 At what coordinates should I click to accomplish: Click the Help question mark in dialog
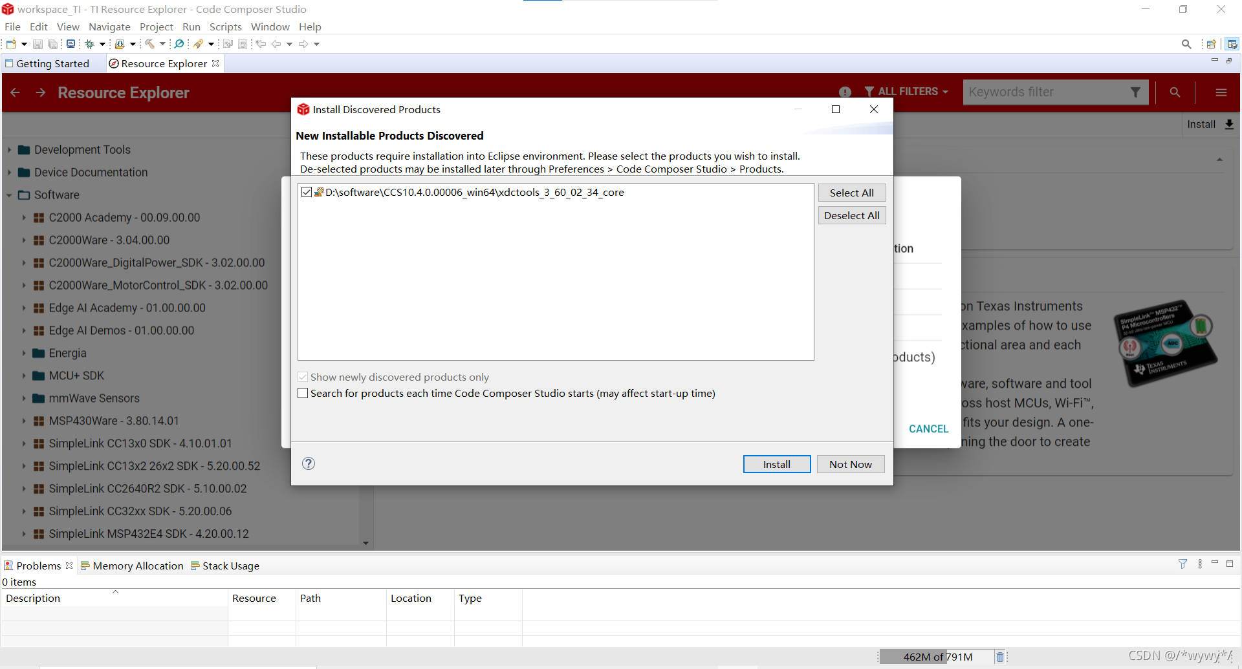[309, 463]
